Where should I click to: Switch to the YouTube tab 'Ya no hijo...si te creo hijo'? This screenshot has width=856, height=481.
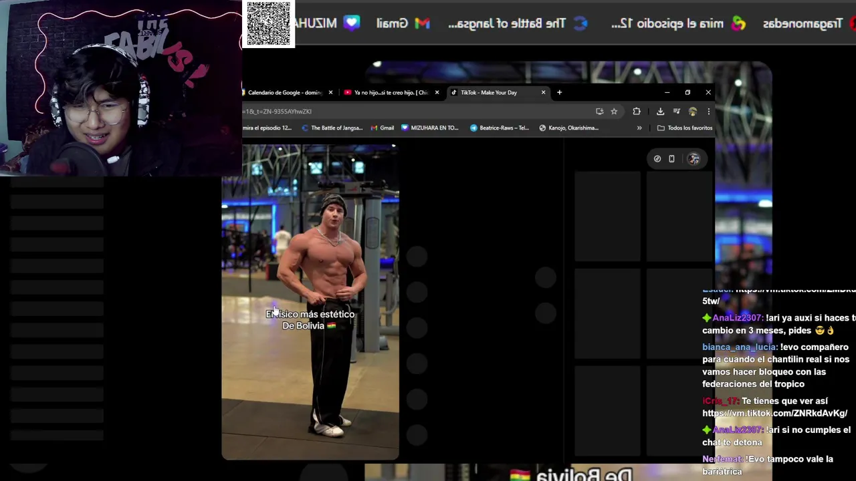[x=391, y=92]
